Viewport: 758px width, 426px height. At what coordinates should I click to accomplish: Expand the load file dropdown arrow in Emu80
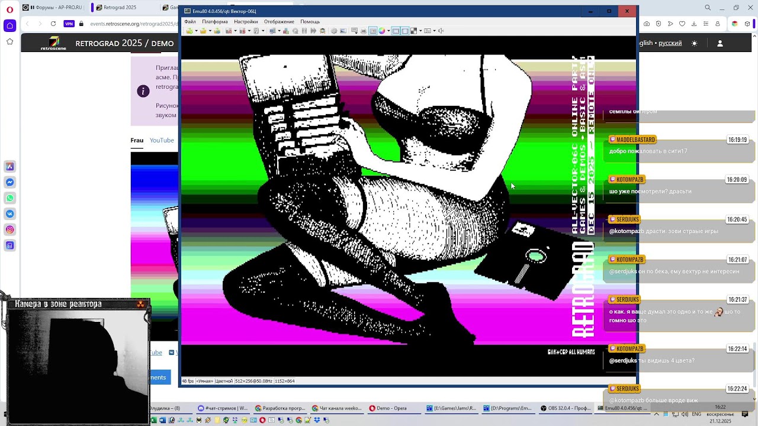210,31
